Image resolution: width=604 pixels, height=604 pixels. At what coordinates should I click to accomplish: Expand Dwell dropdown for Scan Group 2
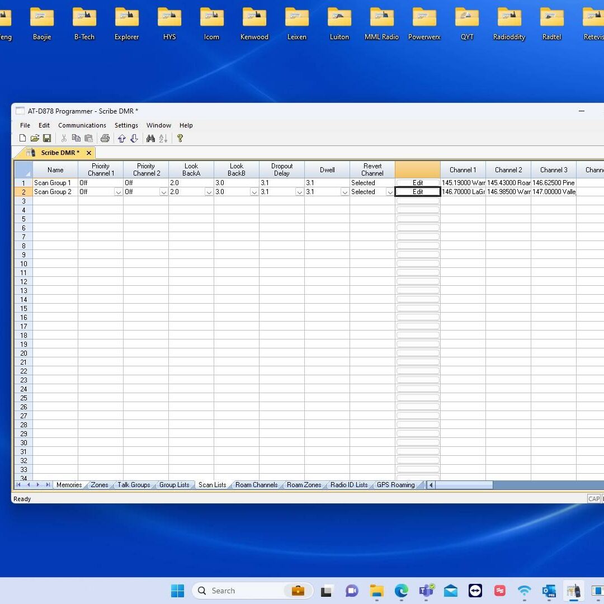(x=345, y=192)
